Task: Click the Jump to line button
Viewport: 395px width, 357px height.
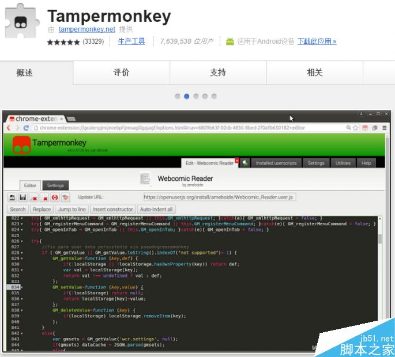Action: click(72, 210)
